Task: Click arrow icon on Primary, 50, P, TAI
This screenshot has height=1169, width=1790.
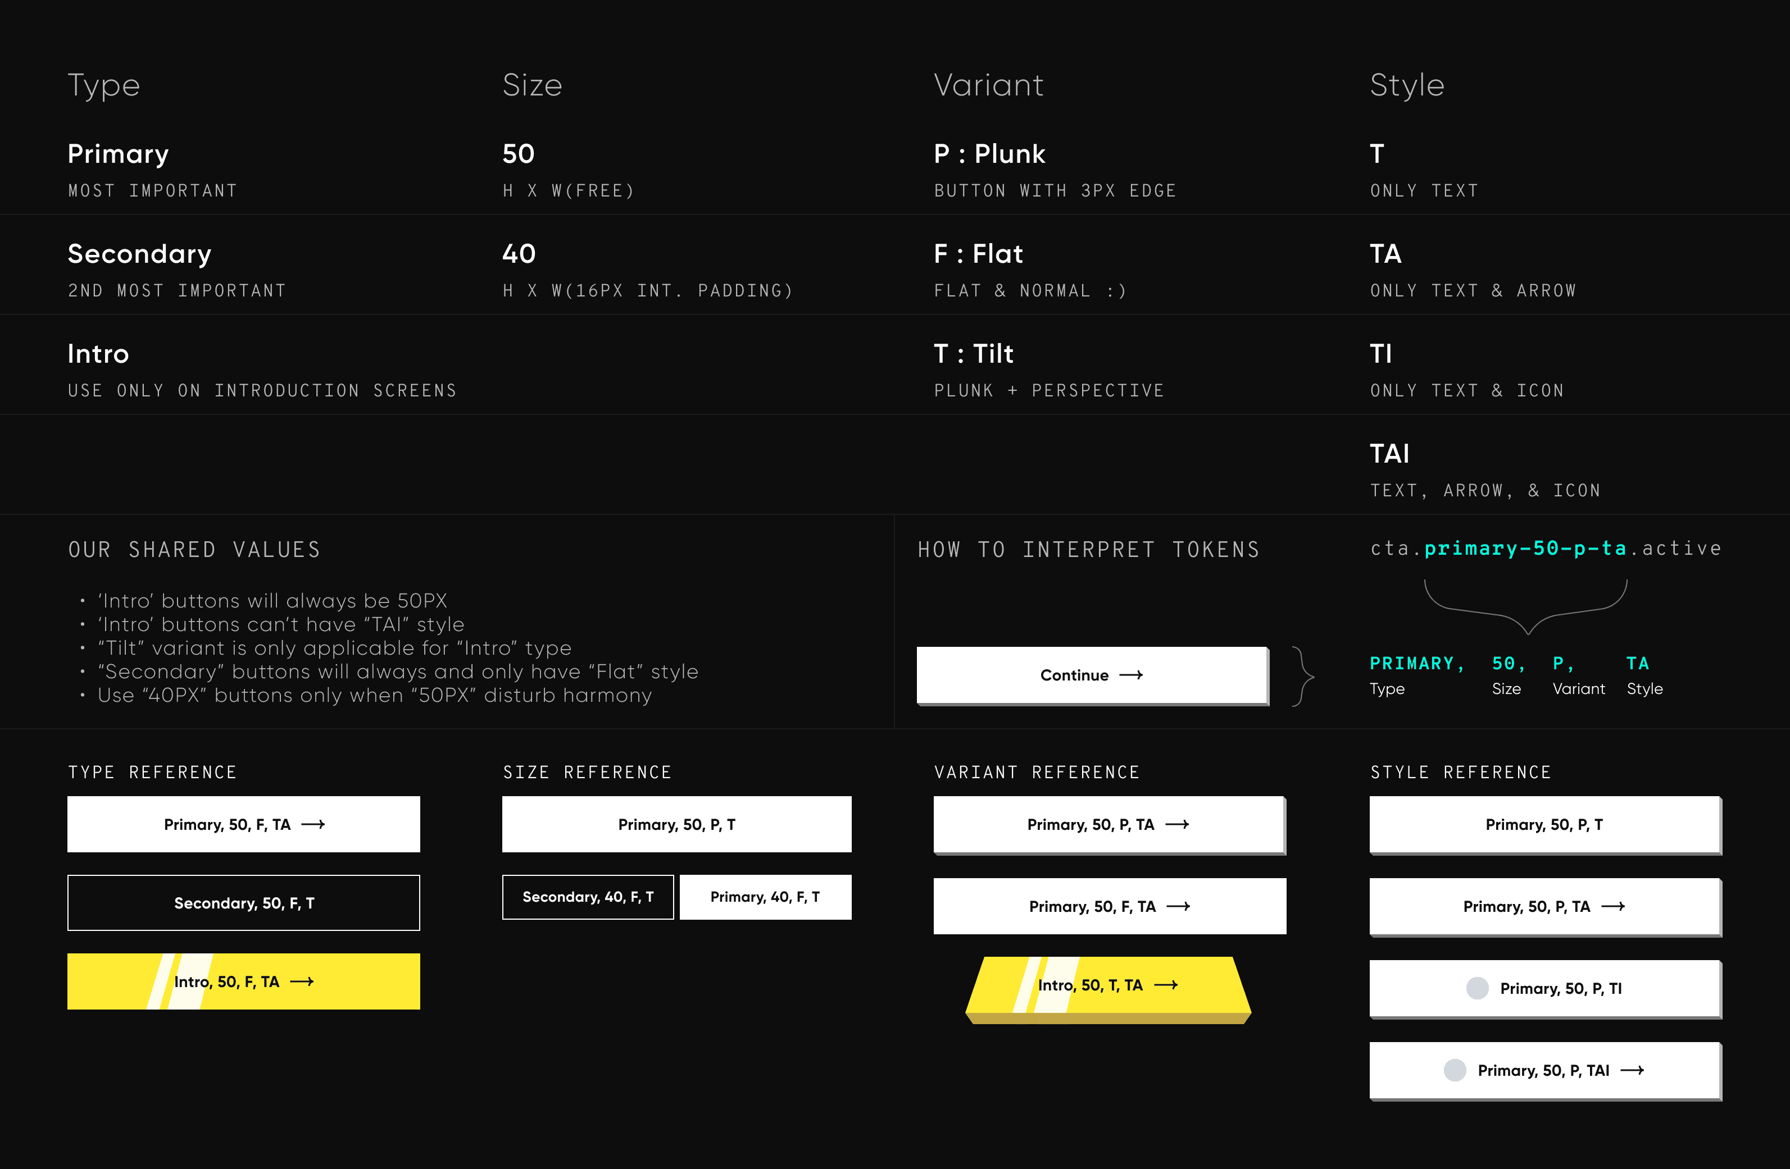Action: click(1632, 1071)
